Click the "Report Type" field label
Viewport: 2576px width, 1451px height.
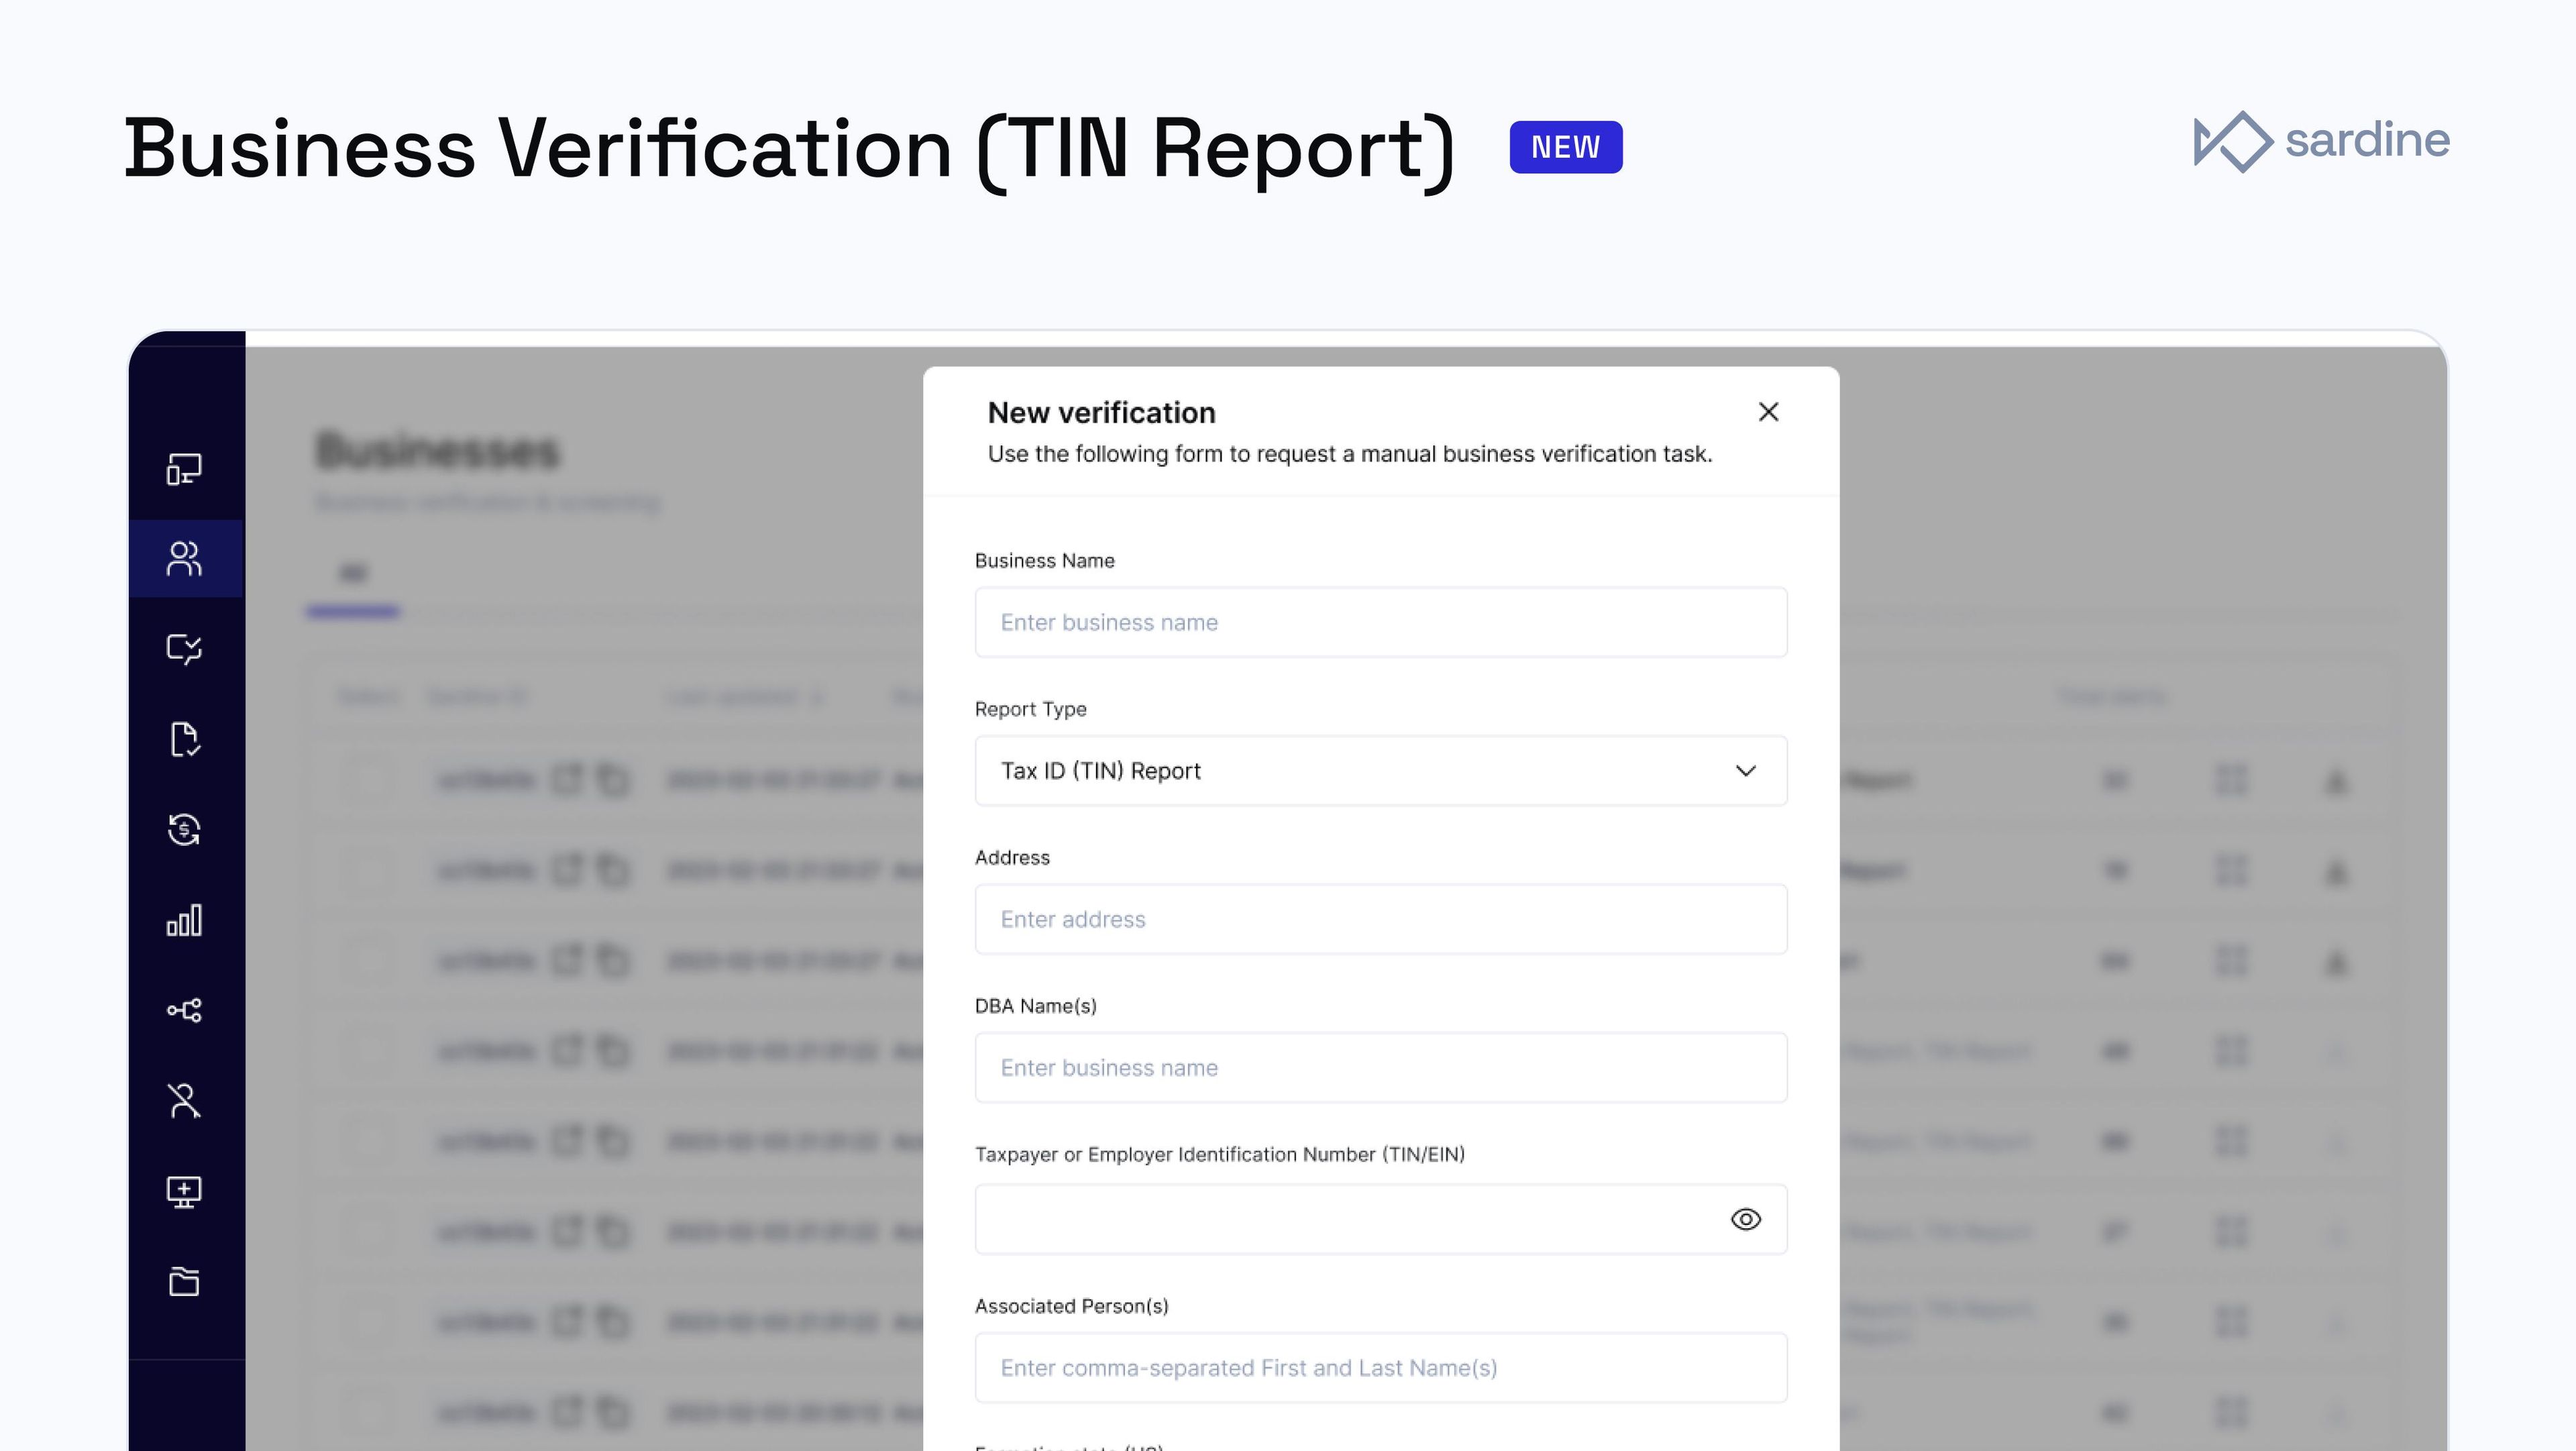[1030, 709]
